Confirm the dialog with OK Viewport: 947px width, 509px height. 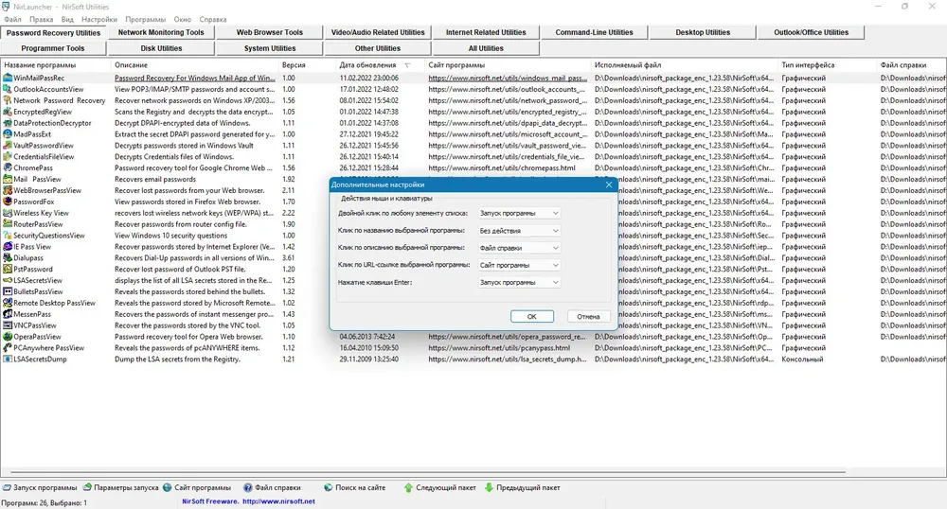[x=531, y=316]
